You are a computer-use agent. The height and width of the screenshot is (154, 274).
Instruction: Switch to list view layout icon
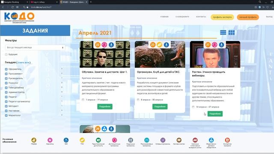pos(223,33)
